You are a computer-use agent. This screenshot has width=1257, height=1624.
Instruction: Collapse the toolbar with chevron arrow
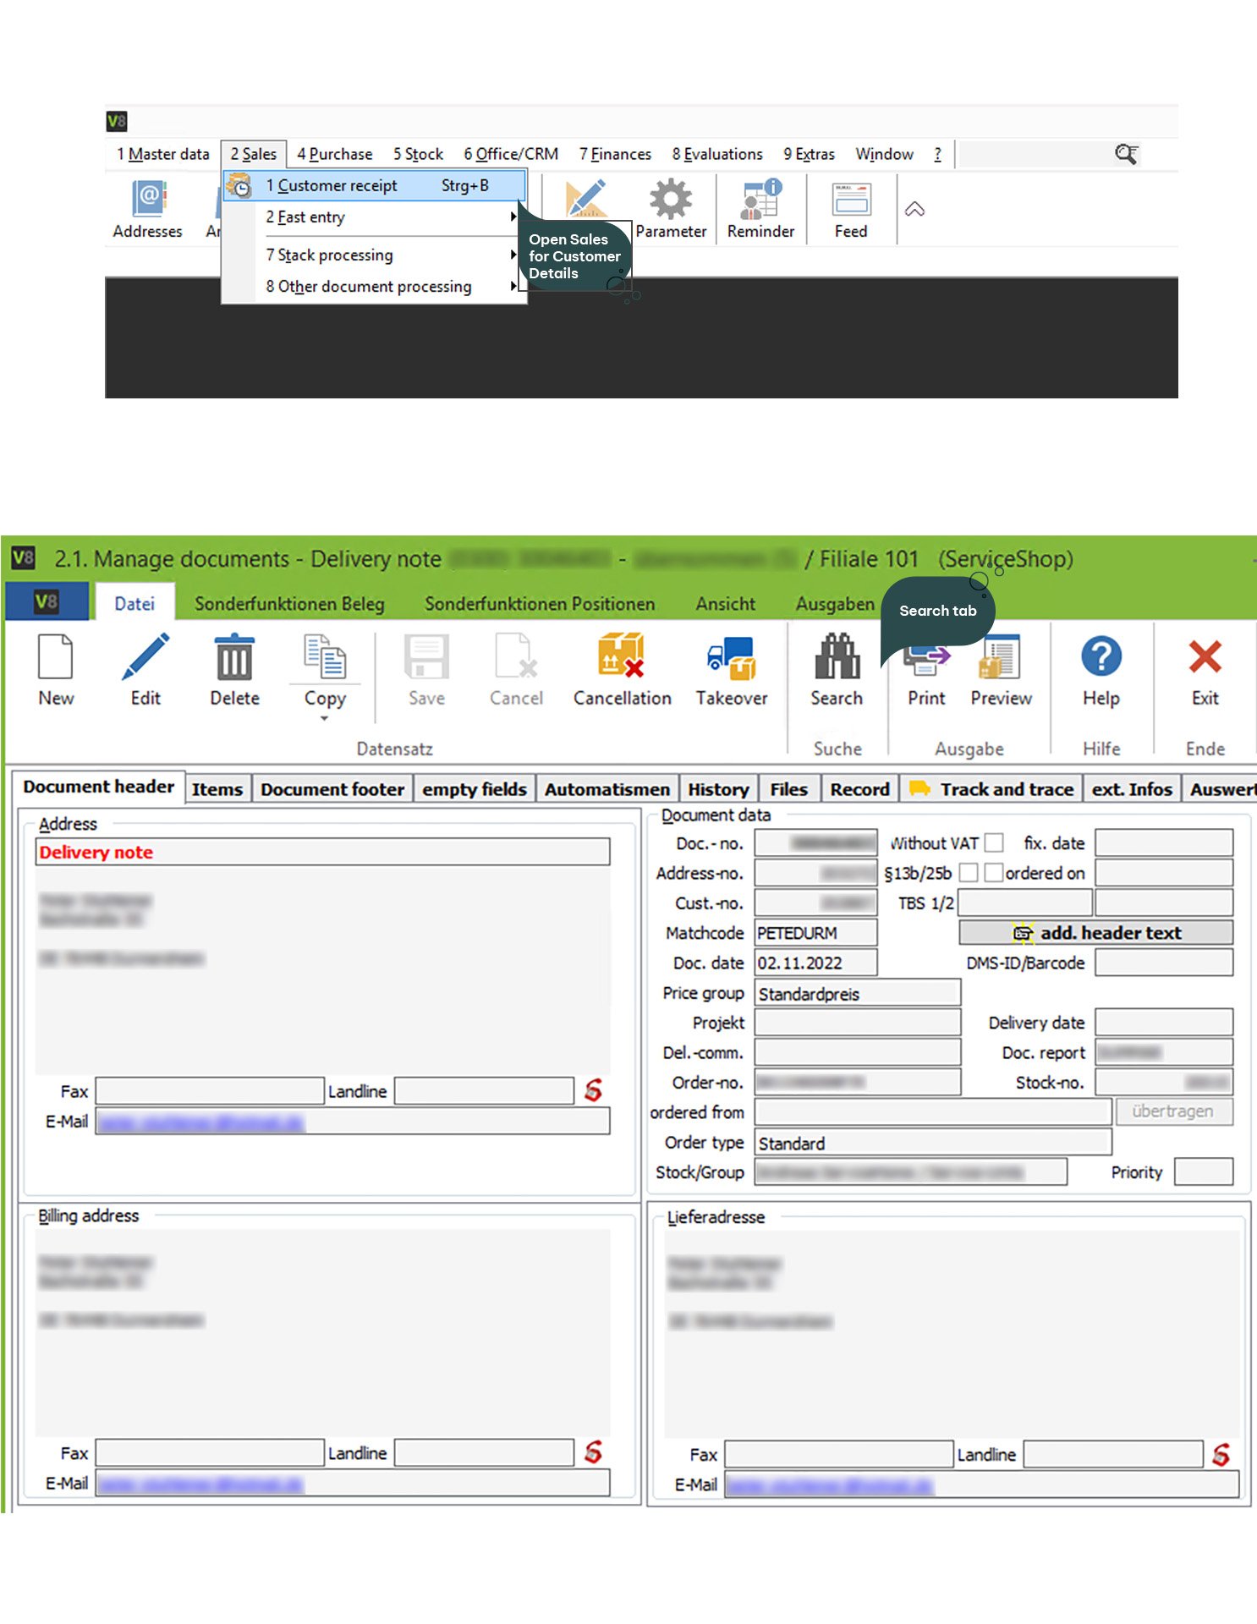(914, 210)
